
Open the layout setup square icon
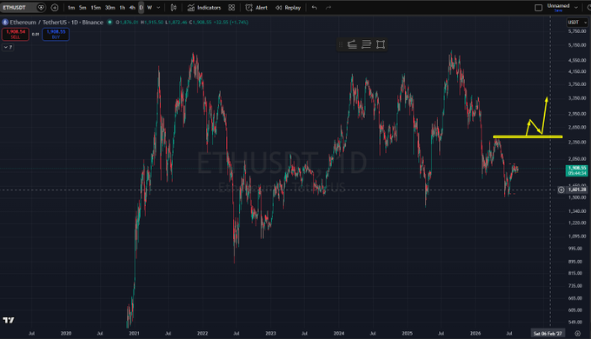pos(539,8)
